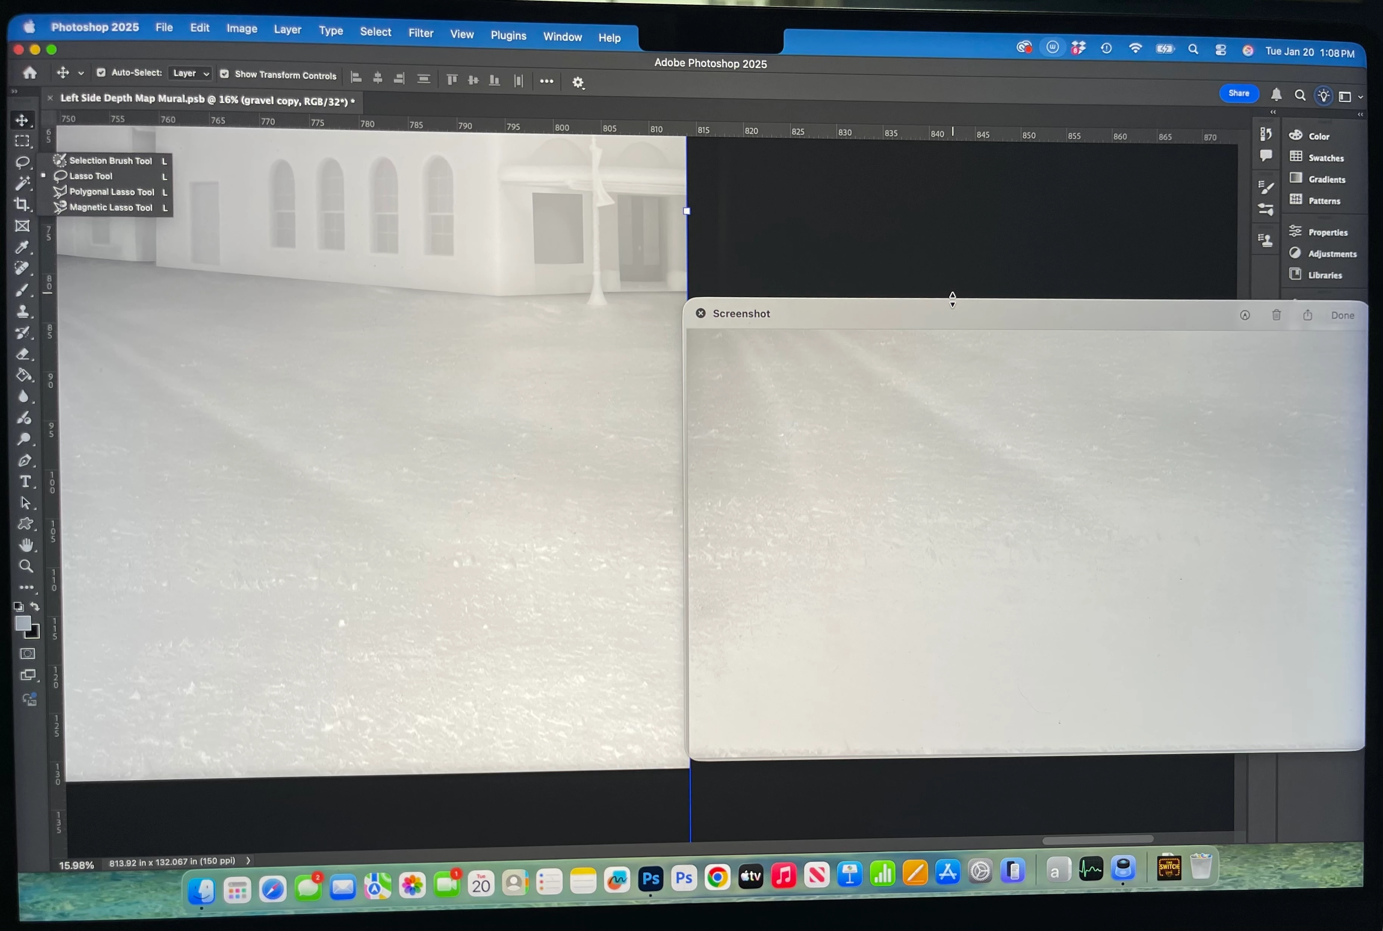Open the Image menu
This screenshot has height=931, width=1383.
(x=242, y=28)
